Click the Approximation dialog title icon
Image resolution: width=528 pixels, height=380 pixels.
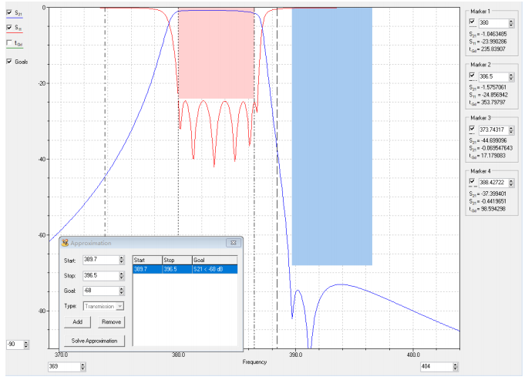66,243
